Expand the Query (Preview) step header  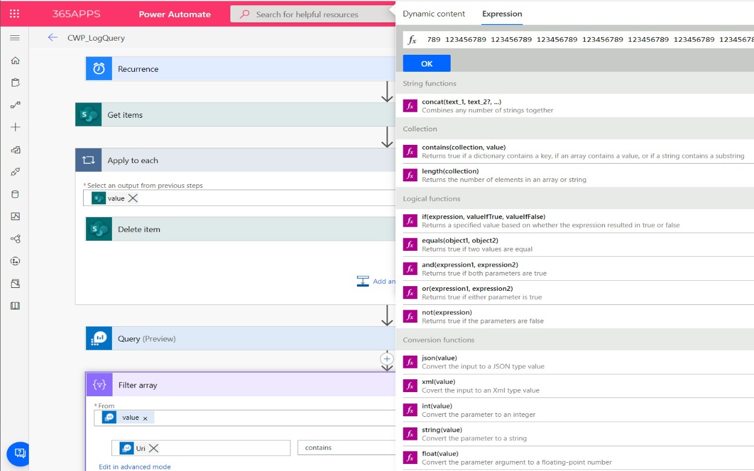point(241,339)
